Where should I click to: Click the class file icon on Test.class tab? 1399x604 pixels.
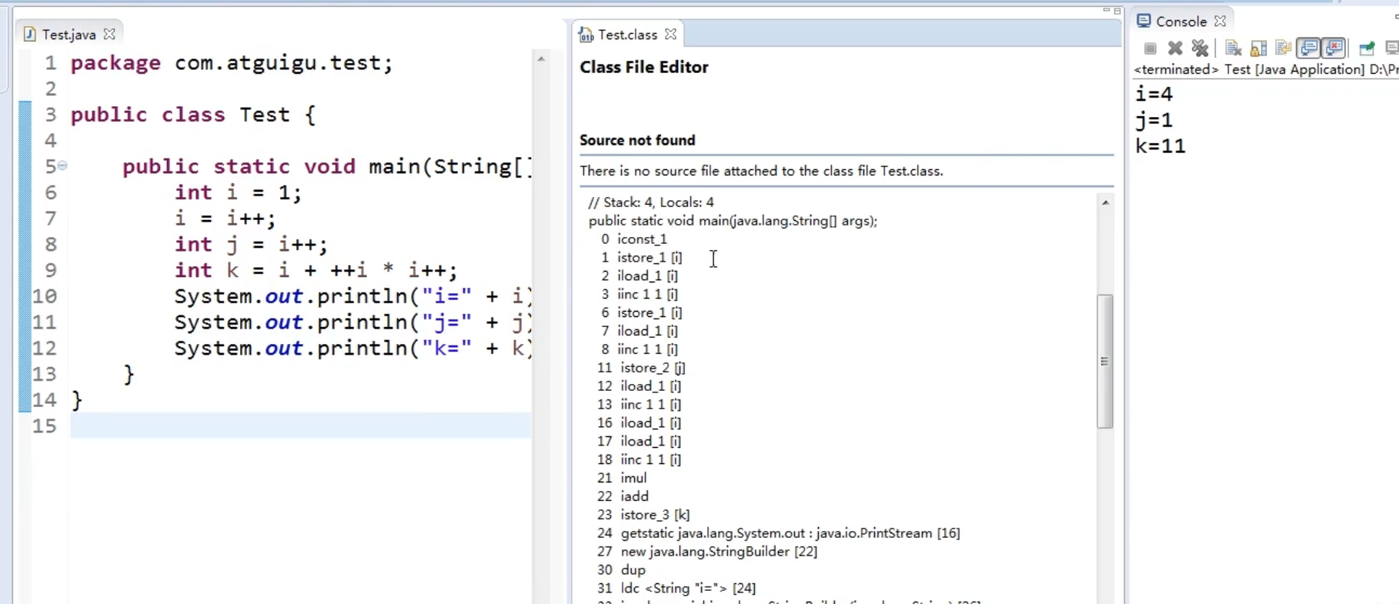point(586,35)
